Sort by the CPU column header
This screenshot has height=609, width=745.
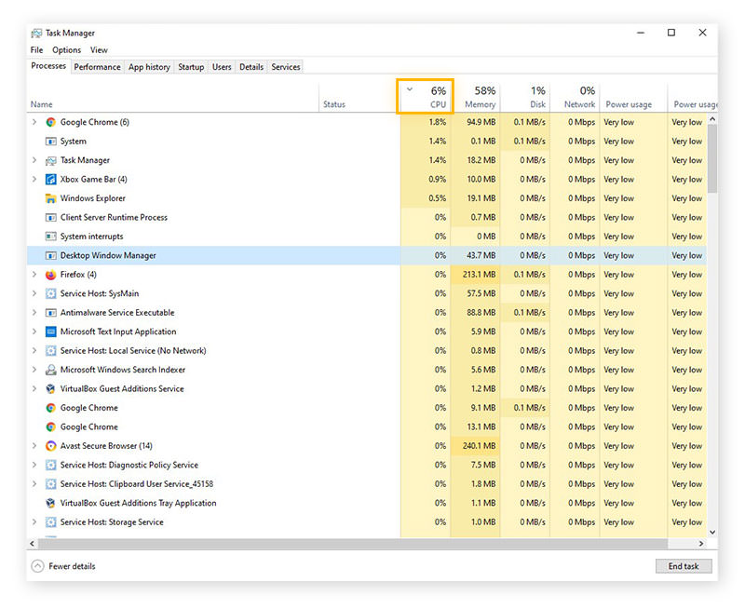[426, 97]
